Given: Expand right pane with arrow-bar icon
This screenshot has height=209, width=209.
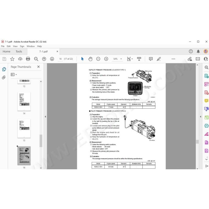Looking at the screenshot, I should 207,166.
